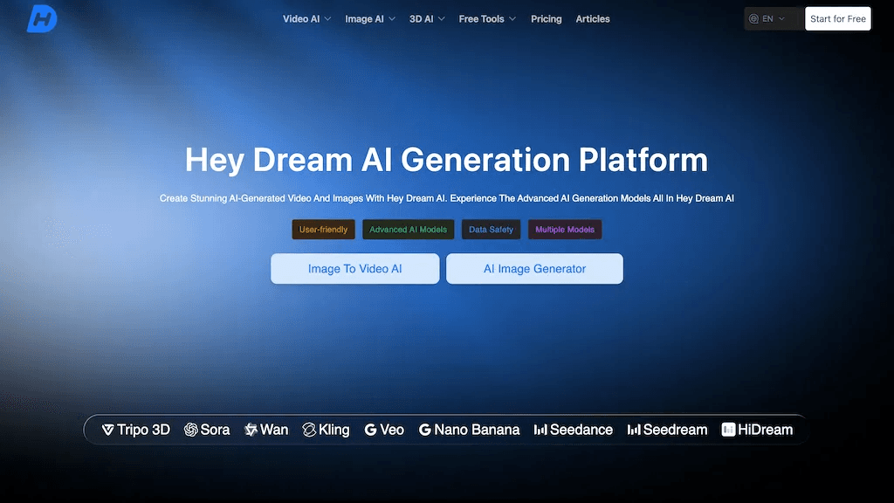Click the Image To Video AI button
This screenshot has width=894, height=503.
[x=354, y=269]
